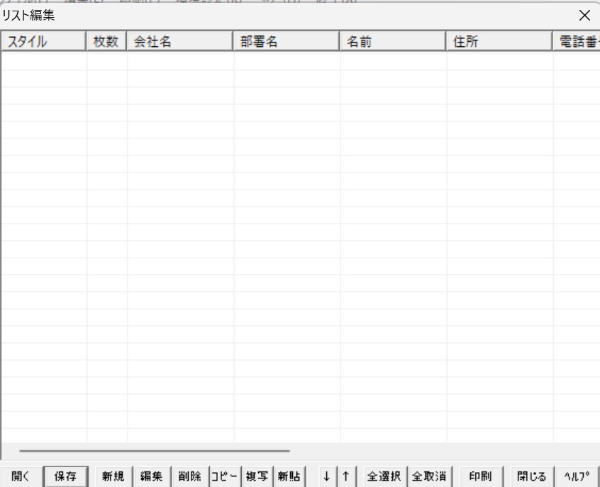Move item up with ↑ arrow

pos(345,476)
